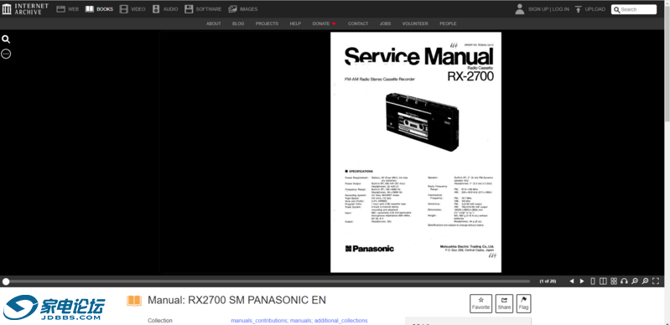The height and width of the screenshot is (325, 670).
Task: Open the Upload icon in header
Action: pos(578,9)
